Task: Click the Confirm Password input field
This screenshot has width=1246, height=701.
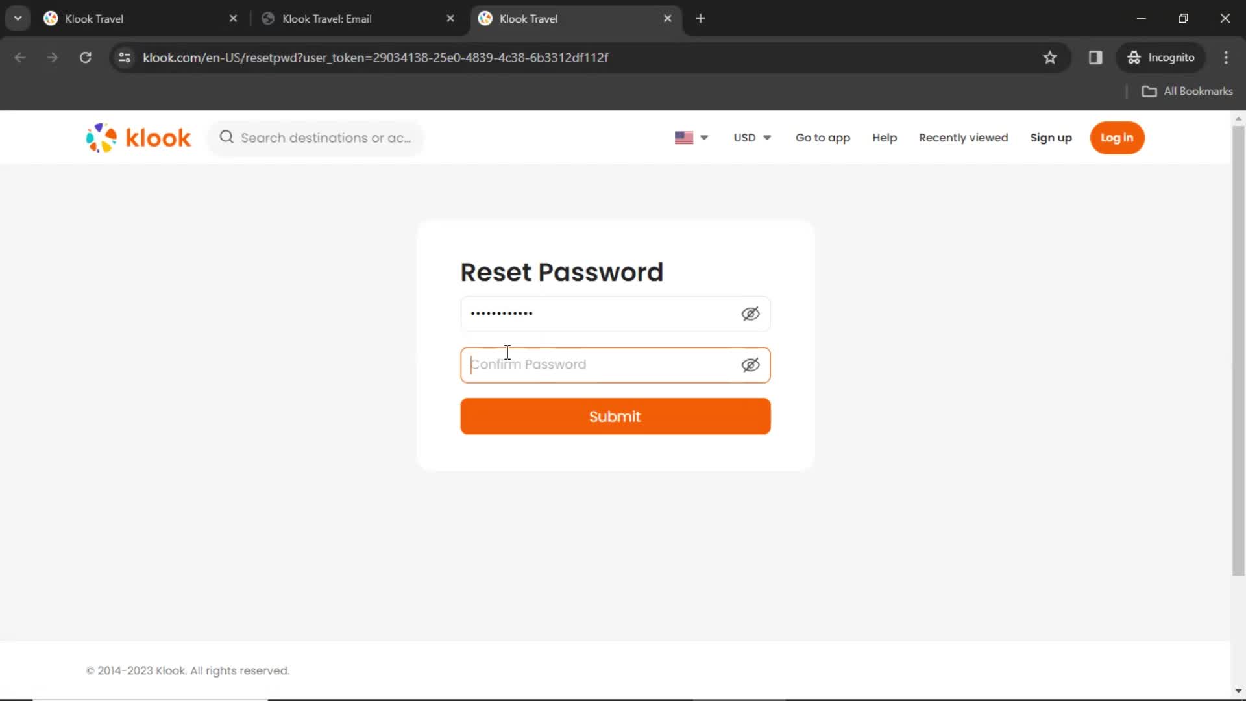Action: pos(615,363)
